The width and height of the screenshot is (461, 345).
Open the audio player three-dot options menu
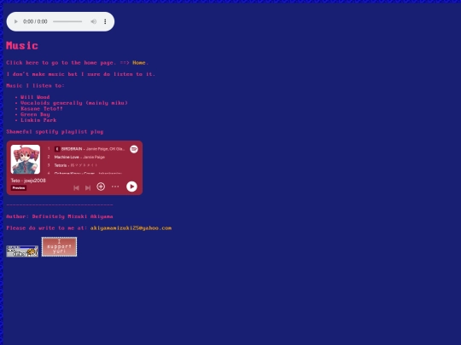click(x=105, y=21)
